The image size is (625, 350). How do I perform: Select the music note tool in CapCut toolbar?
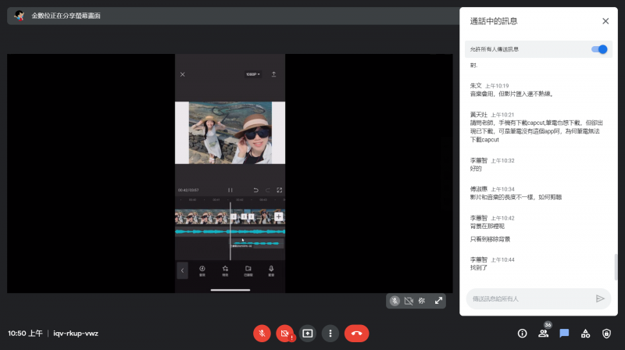202,270
